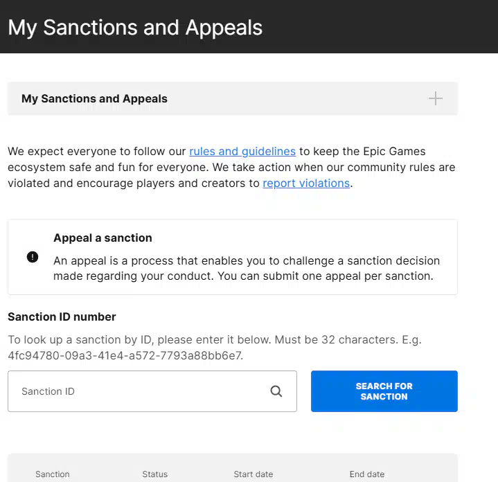Click the gray accordion bar title text
Image resolution: width=498 pixels, height=482 pixels.
point(95,98)
